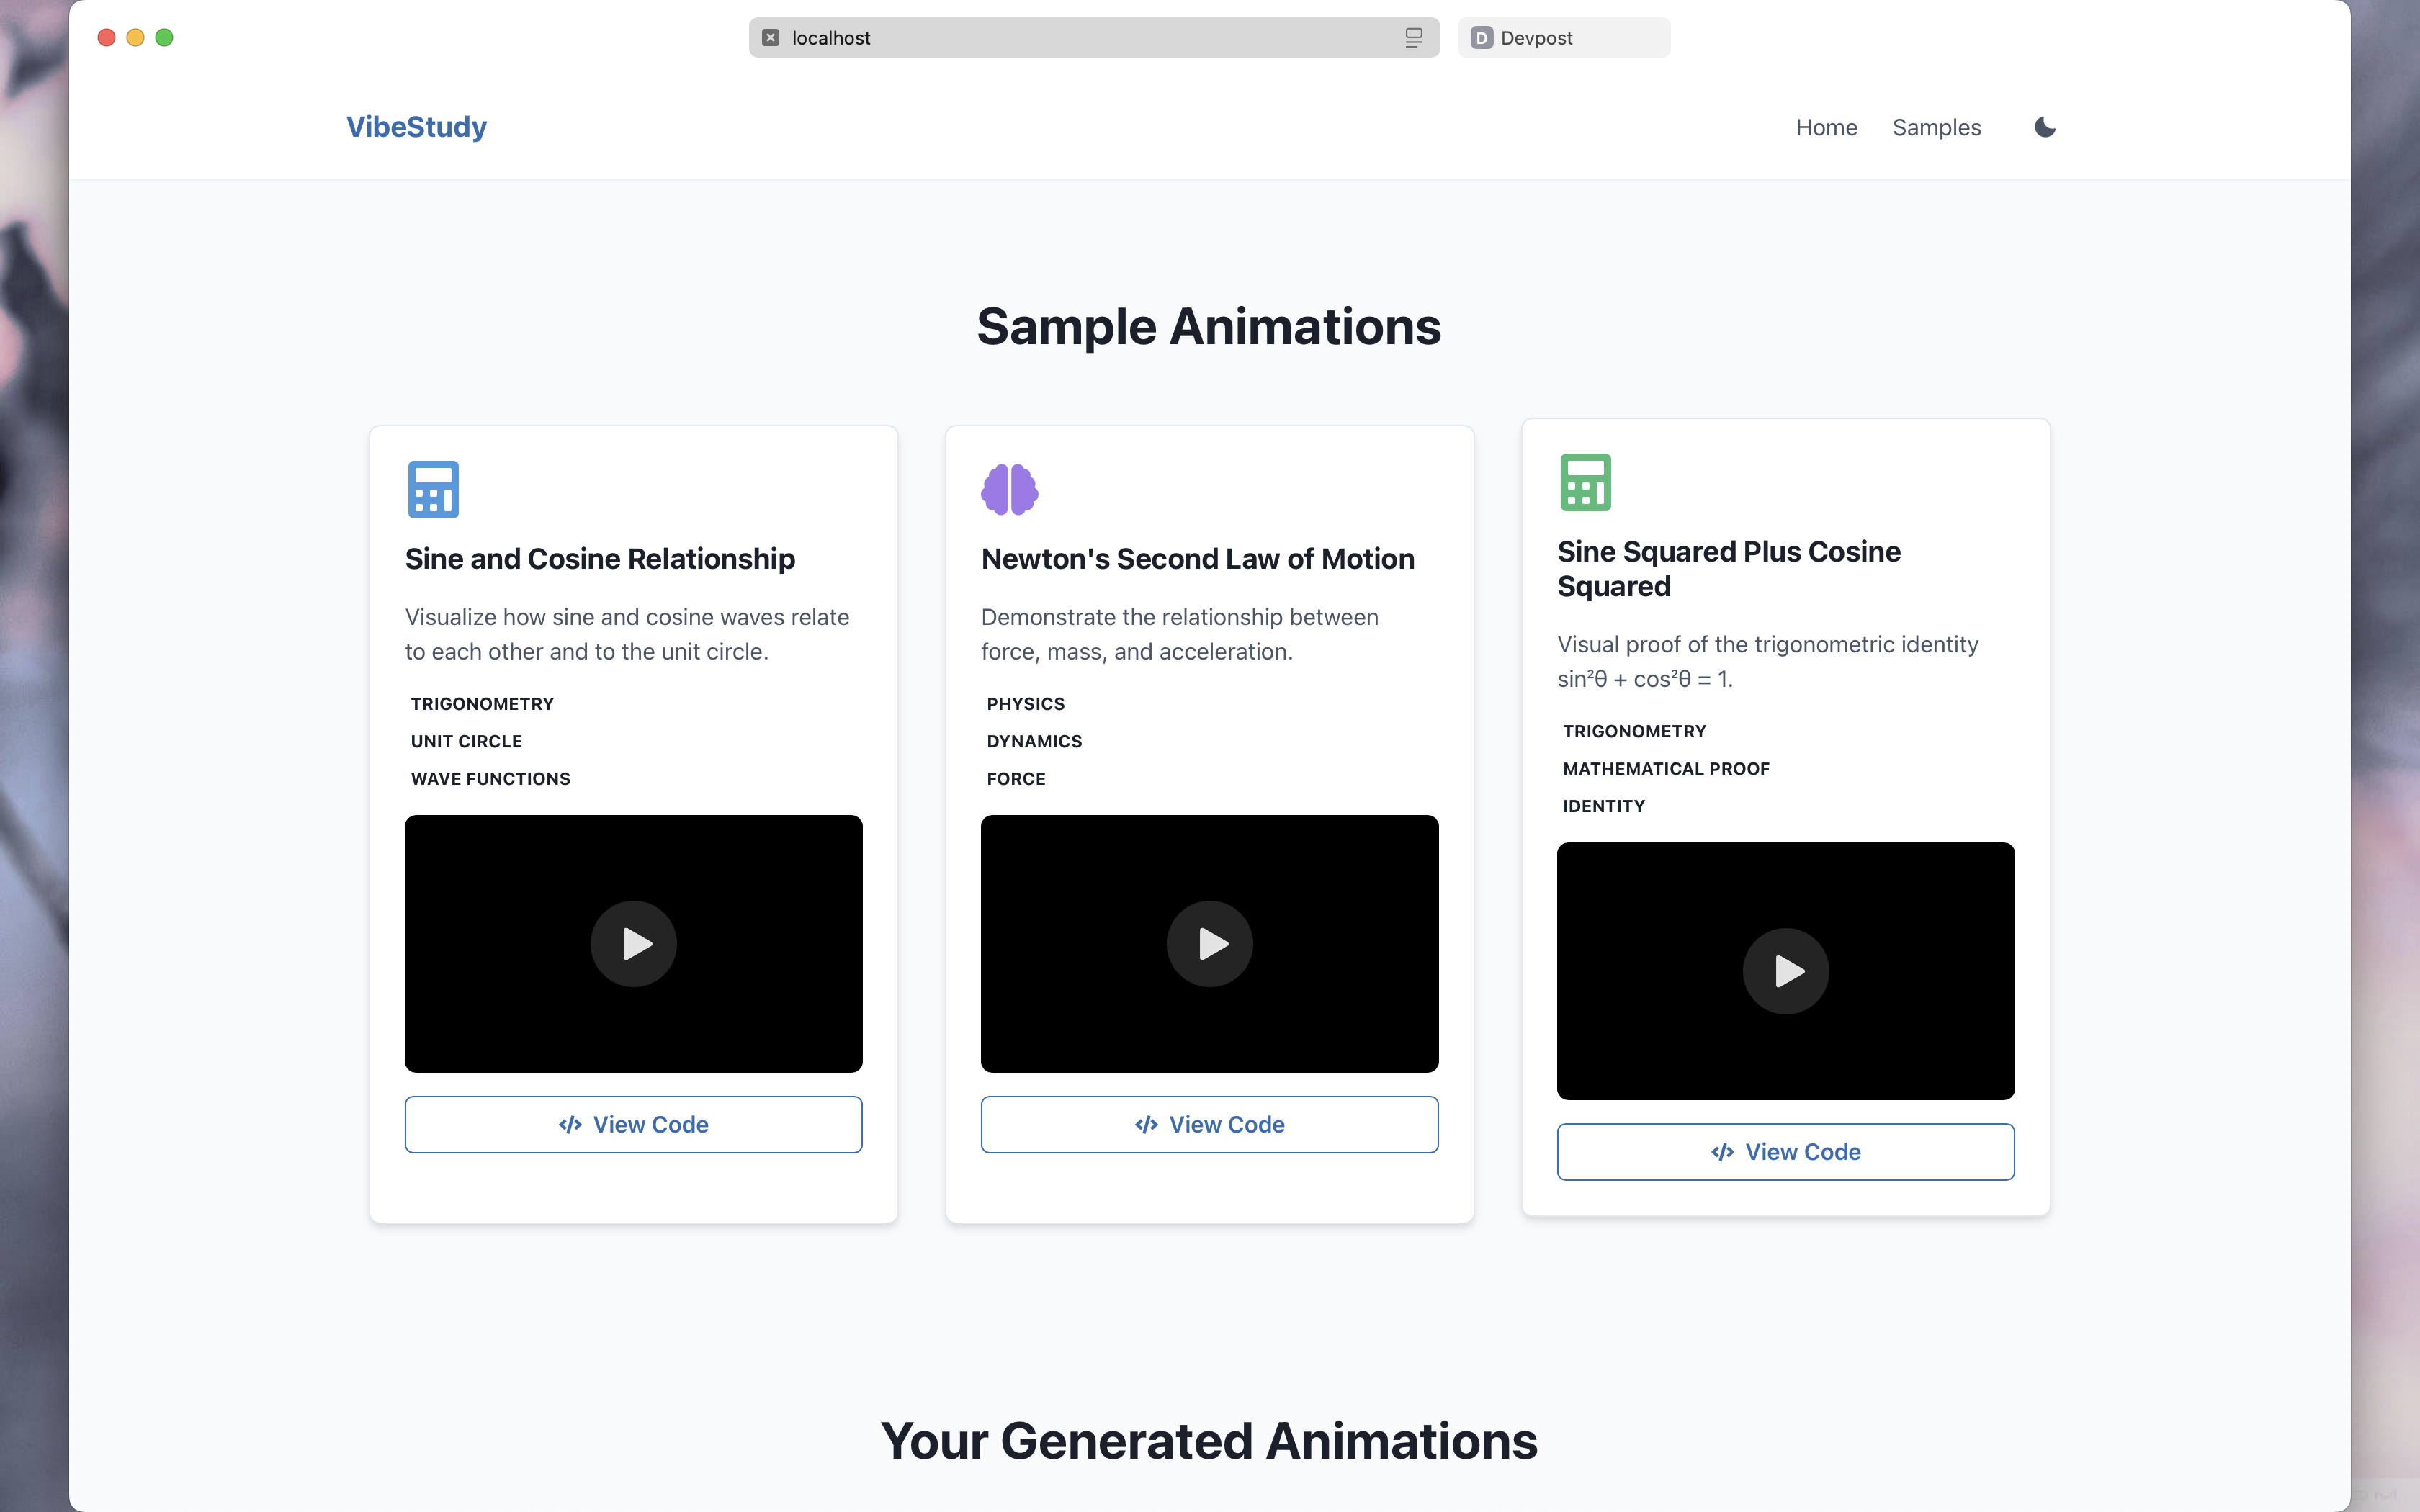Image resolution: width=2420 pixels, height=1512 pixels.
Task: Click the localhost tab favicon close icon
Action: pos(770,38)
